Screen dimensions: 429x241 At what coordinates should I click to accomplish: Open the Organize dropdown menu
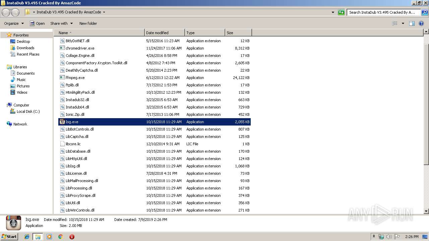coord(14,23)
